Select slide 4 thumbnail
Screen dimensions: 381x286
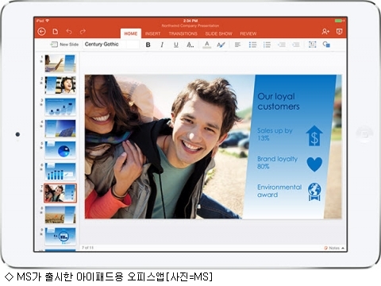click(x=60, y=129)
